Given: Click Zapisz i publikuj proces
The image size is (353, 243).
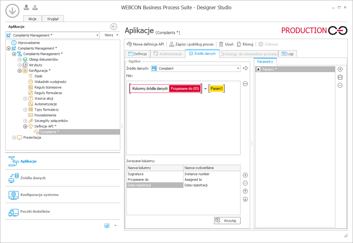Looking at the screenshot, I should click(191, 44).
